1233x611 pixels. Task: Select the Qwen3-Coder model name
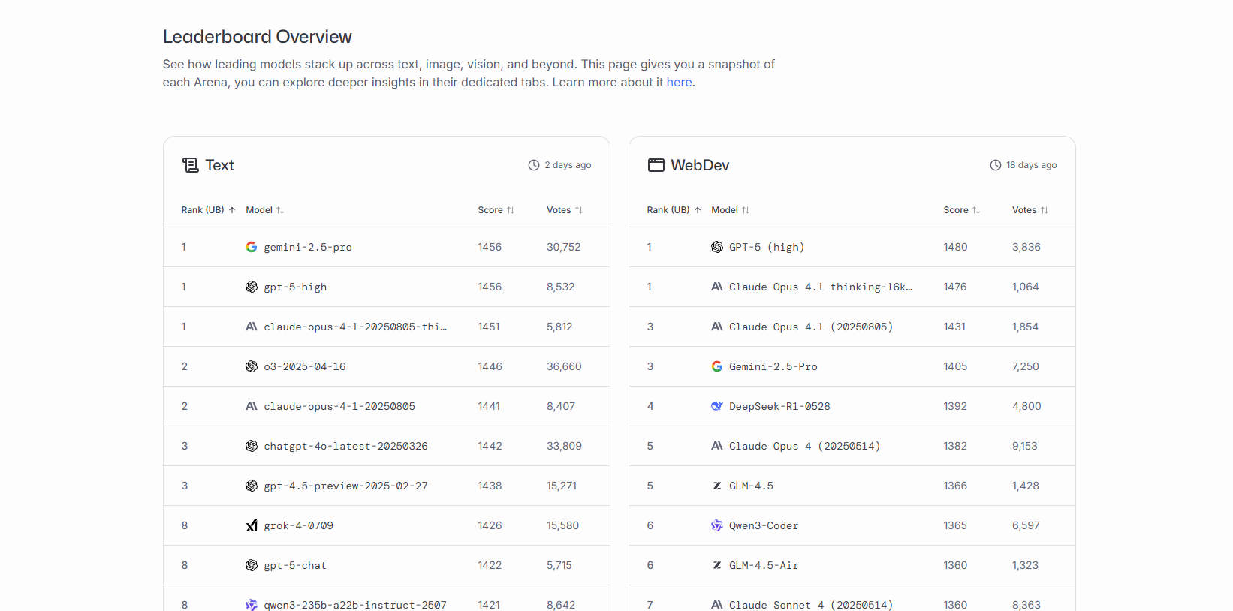pos(764,525)
